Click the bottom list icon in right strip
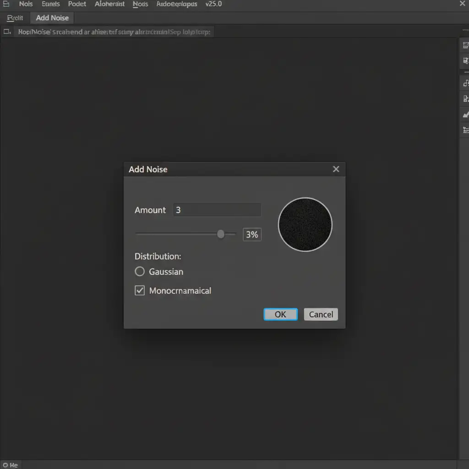Screen dimensions: 469x469 click(465, 130)
